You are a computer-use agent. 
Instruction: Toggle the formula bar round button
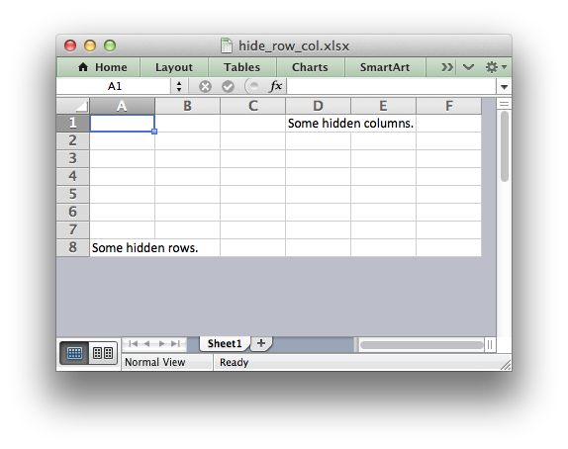pyautogui.click(x=253, y=86)
